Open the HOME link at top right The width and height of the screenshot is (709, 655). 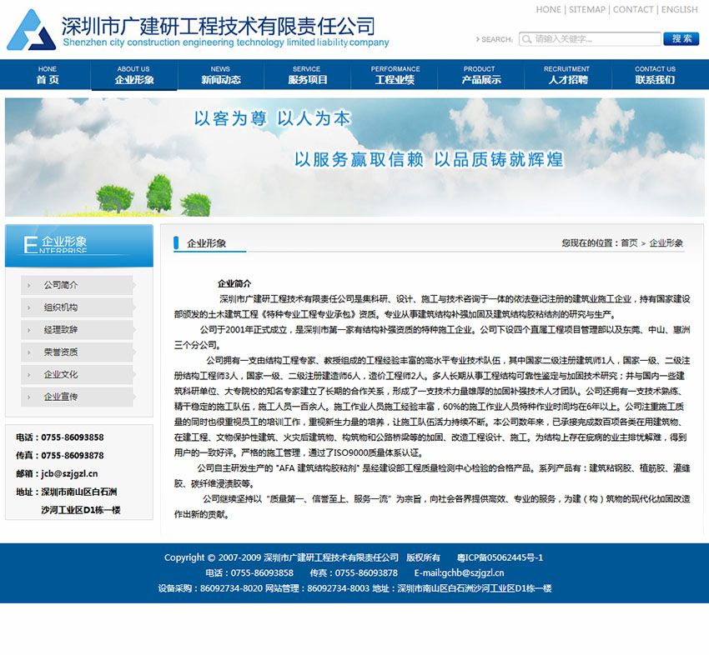548,10
